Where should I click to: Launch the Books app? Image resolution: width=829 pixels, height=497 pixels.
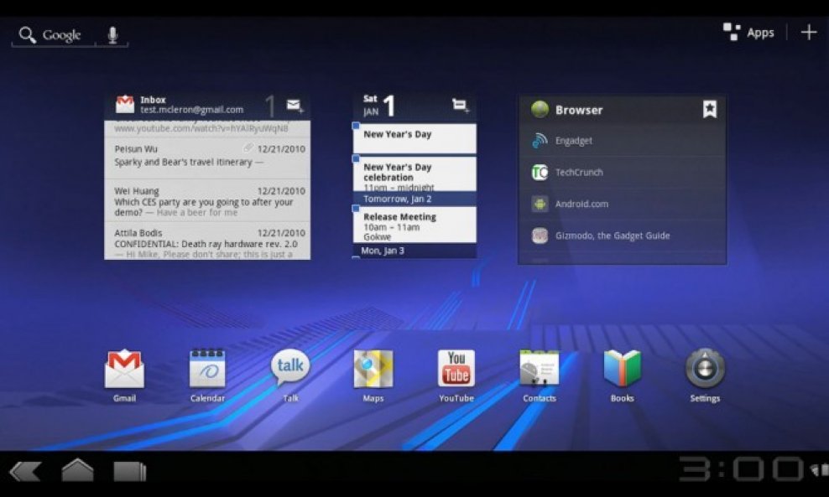(623, 369)
